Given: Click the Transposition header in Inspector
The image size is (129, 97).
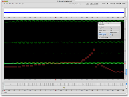Looking at the screenshot, I should [x=101, y=25].
